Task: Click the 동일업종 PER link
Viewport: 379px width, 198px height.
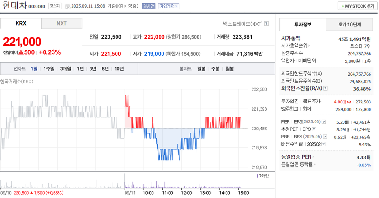Action: coord(297,157)
